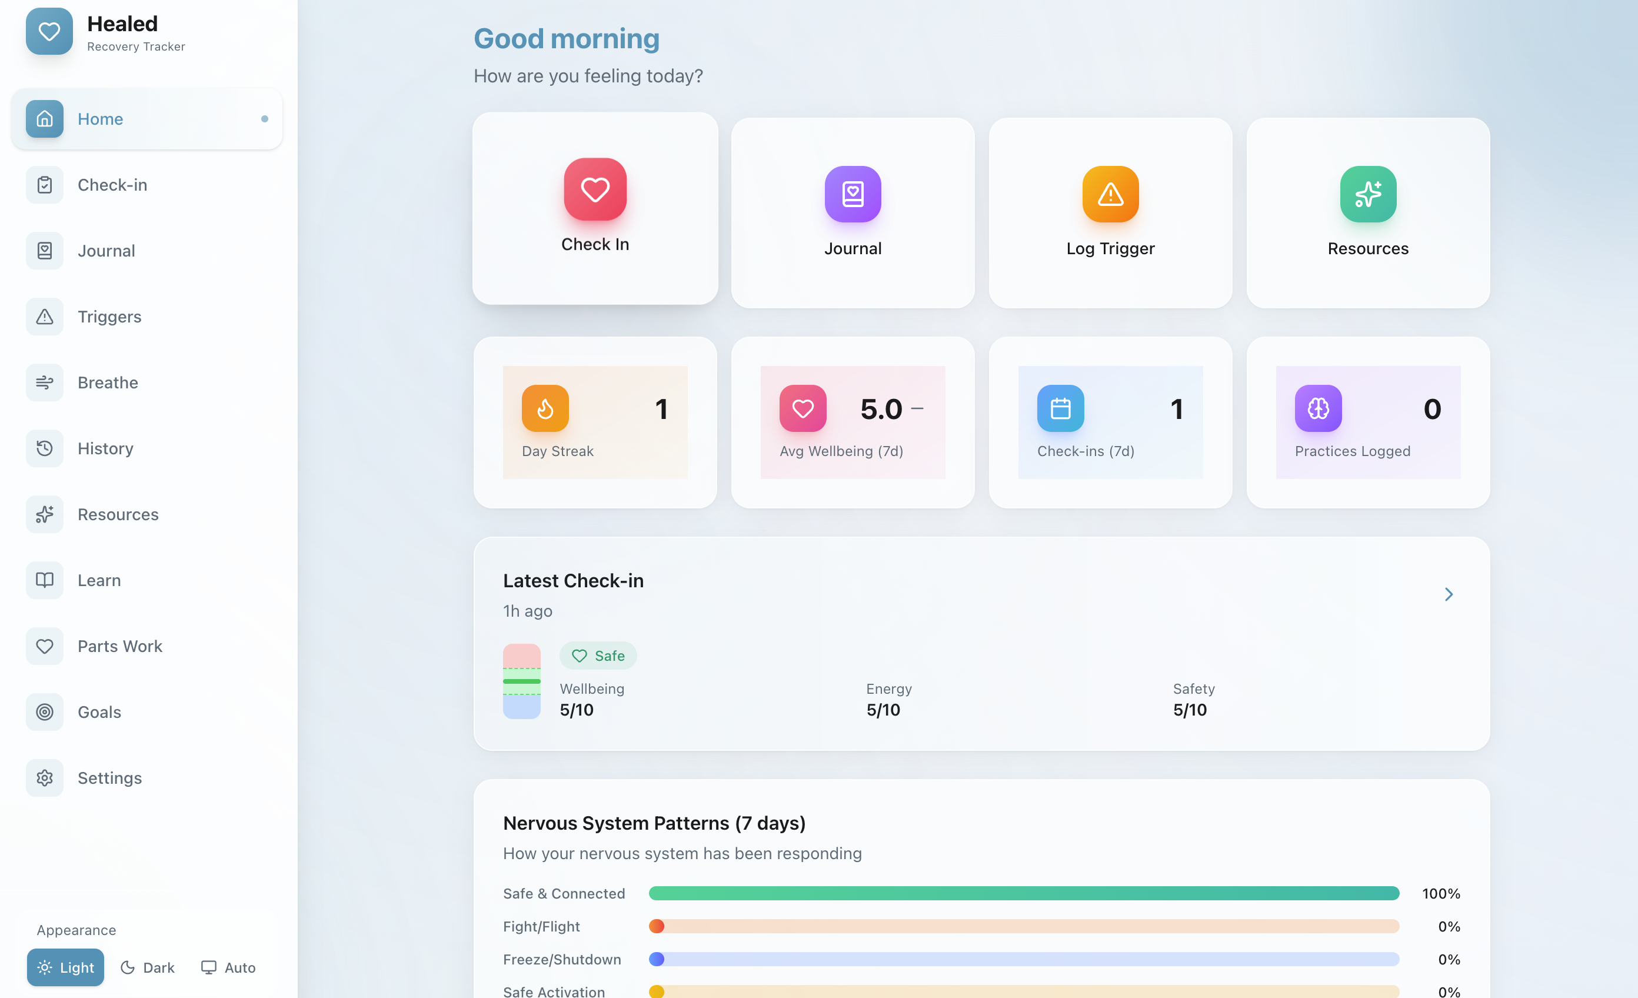Click the 5.0 average wellbeing value
This screenshot has height=998, width=1638.
pyautogui.click(x=881, y=408)
